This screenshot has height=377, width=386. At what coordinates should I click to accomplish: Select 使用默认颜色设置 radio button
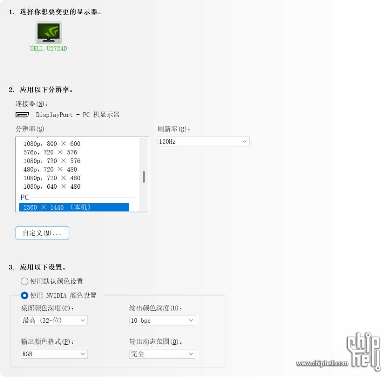(x=24, y=281)
